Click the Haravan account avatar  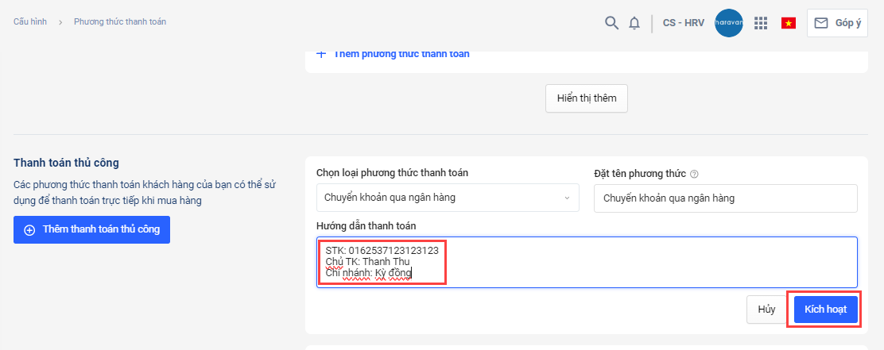(x=729, y=23)
